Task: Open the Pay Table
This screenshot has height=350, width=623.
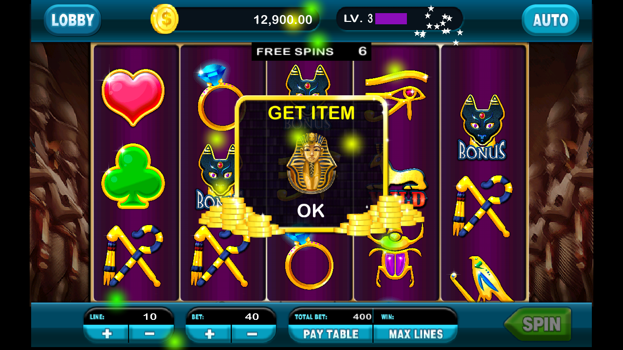Action: coord(331,334)
